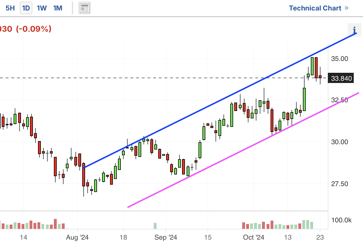Click the 33.840 current price label

point(341,78)
